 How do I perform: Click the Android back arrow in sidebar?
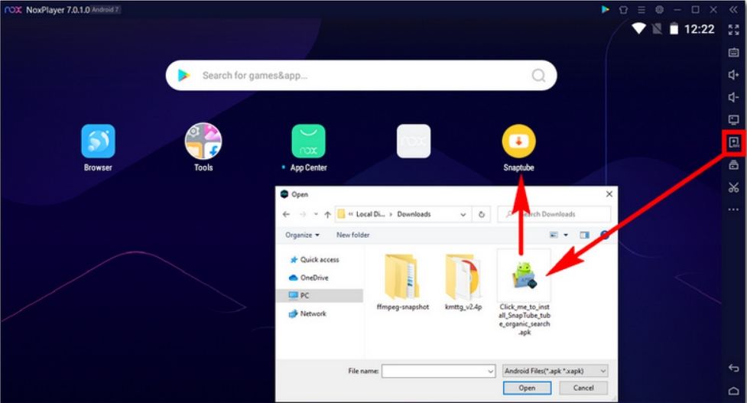pyautogui.click(x=734, y=368)
